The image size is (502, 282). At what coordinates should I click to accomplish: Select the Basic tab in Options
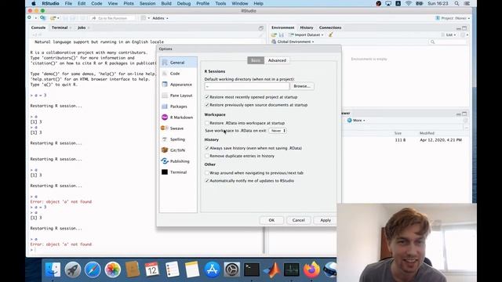pyautogui.click(x=256, y=60)
